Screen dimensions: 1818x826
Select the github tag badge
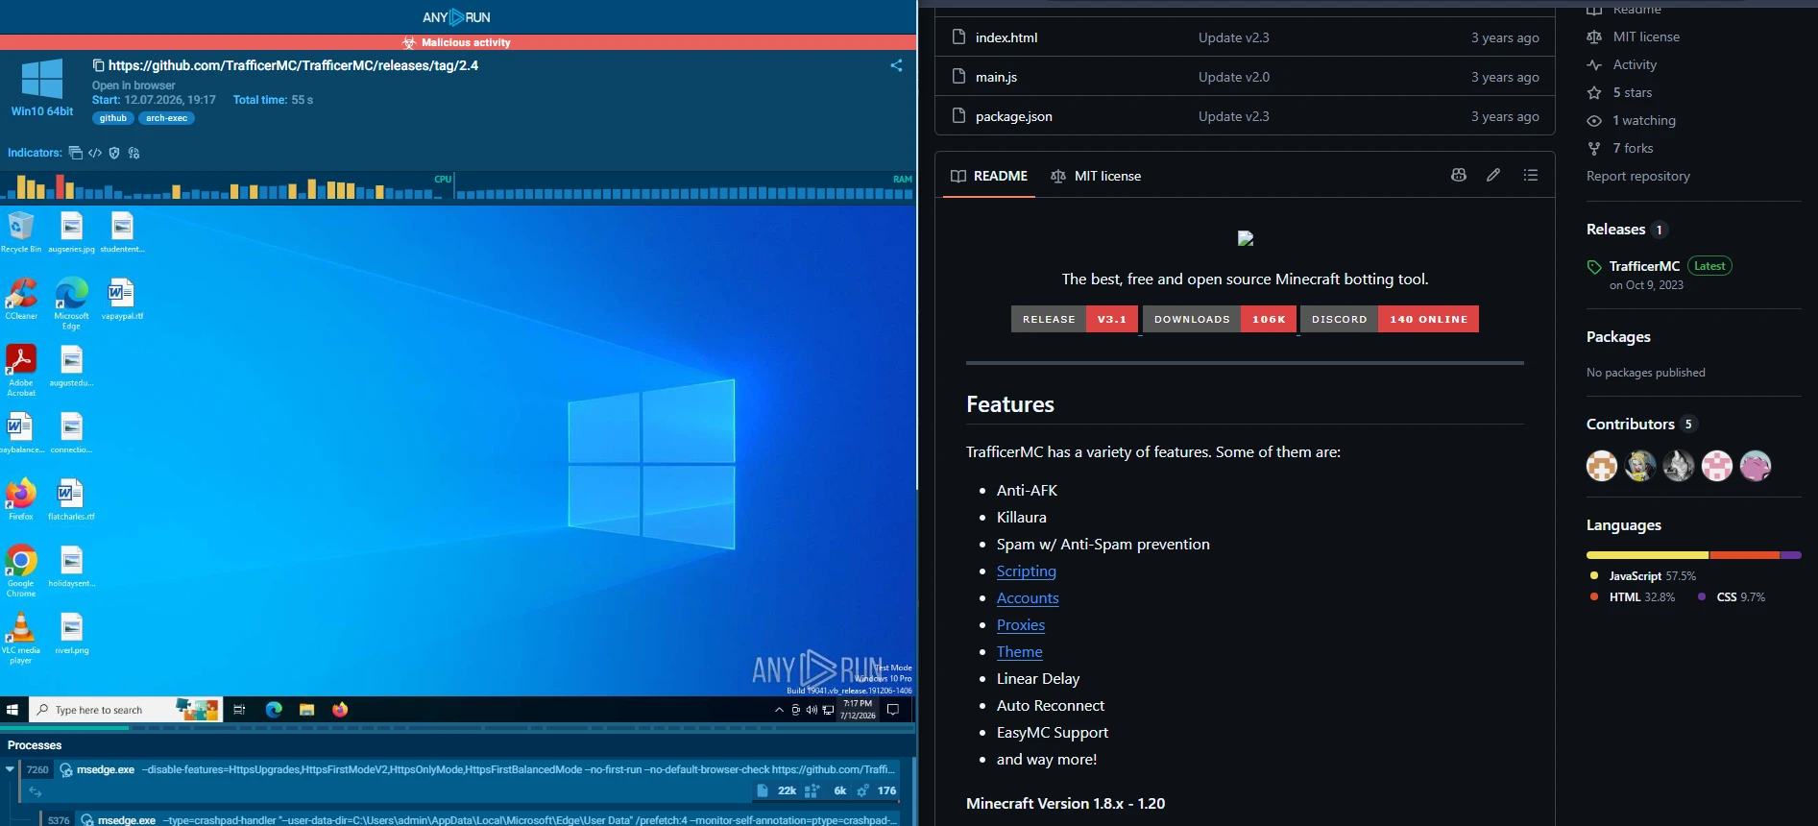(112, 118)
